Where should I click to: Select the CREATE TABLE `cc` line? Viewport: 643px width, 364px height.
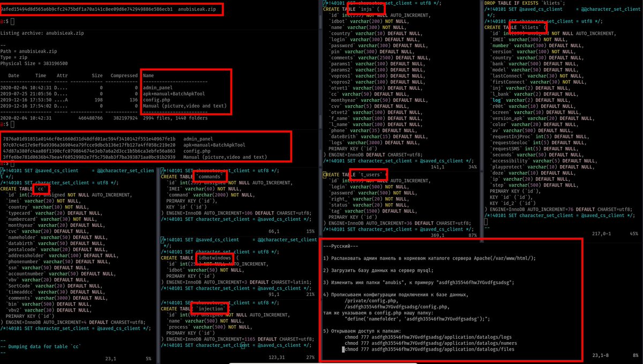click(x=27, y=189)
